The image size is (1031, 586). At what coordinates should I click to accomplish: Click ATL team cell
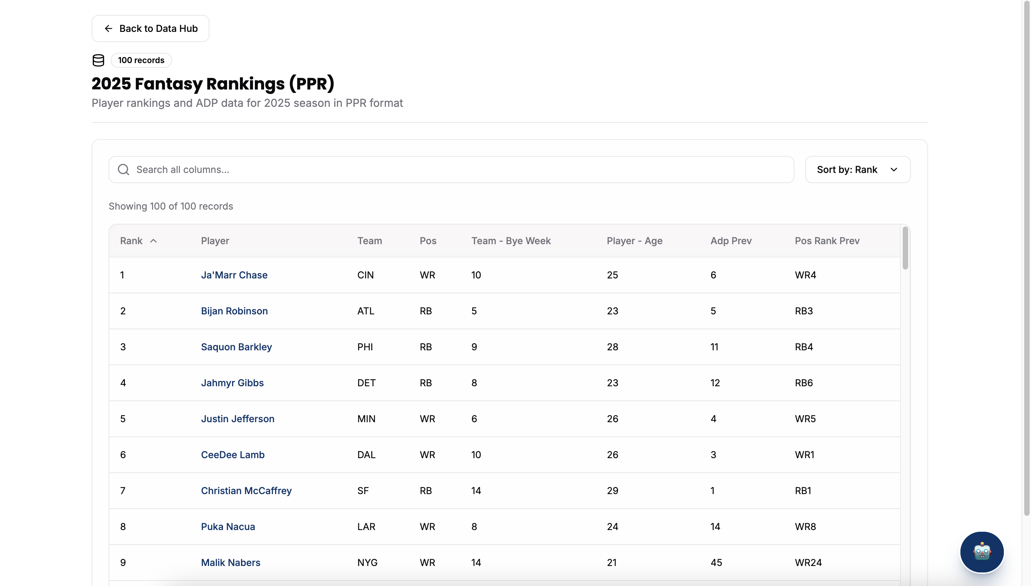(x=366, y=311)
